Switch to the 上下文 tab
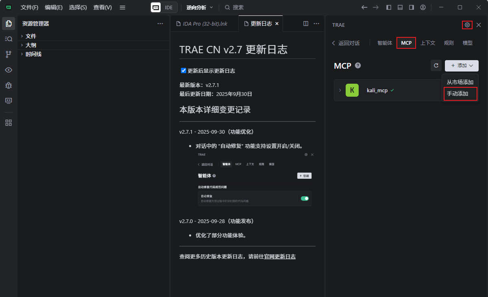The image size is (488, 297). pyautogui.click(x=428, y=43)
